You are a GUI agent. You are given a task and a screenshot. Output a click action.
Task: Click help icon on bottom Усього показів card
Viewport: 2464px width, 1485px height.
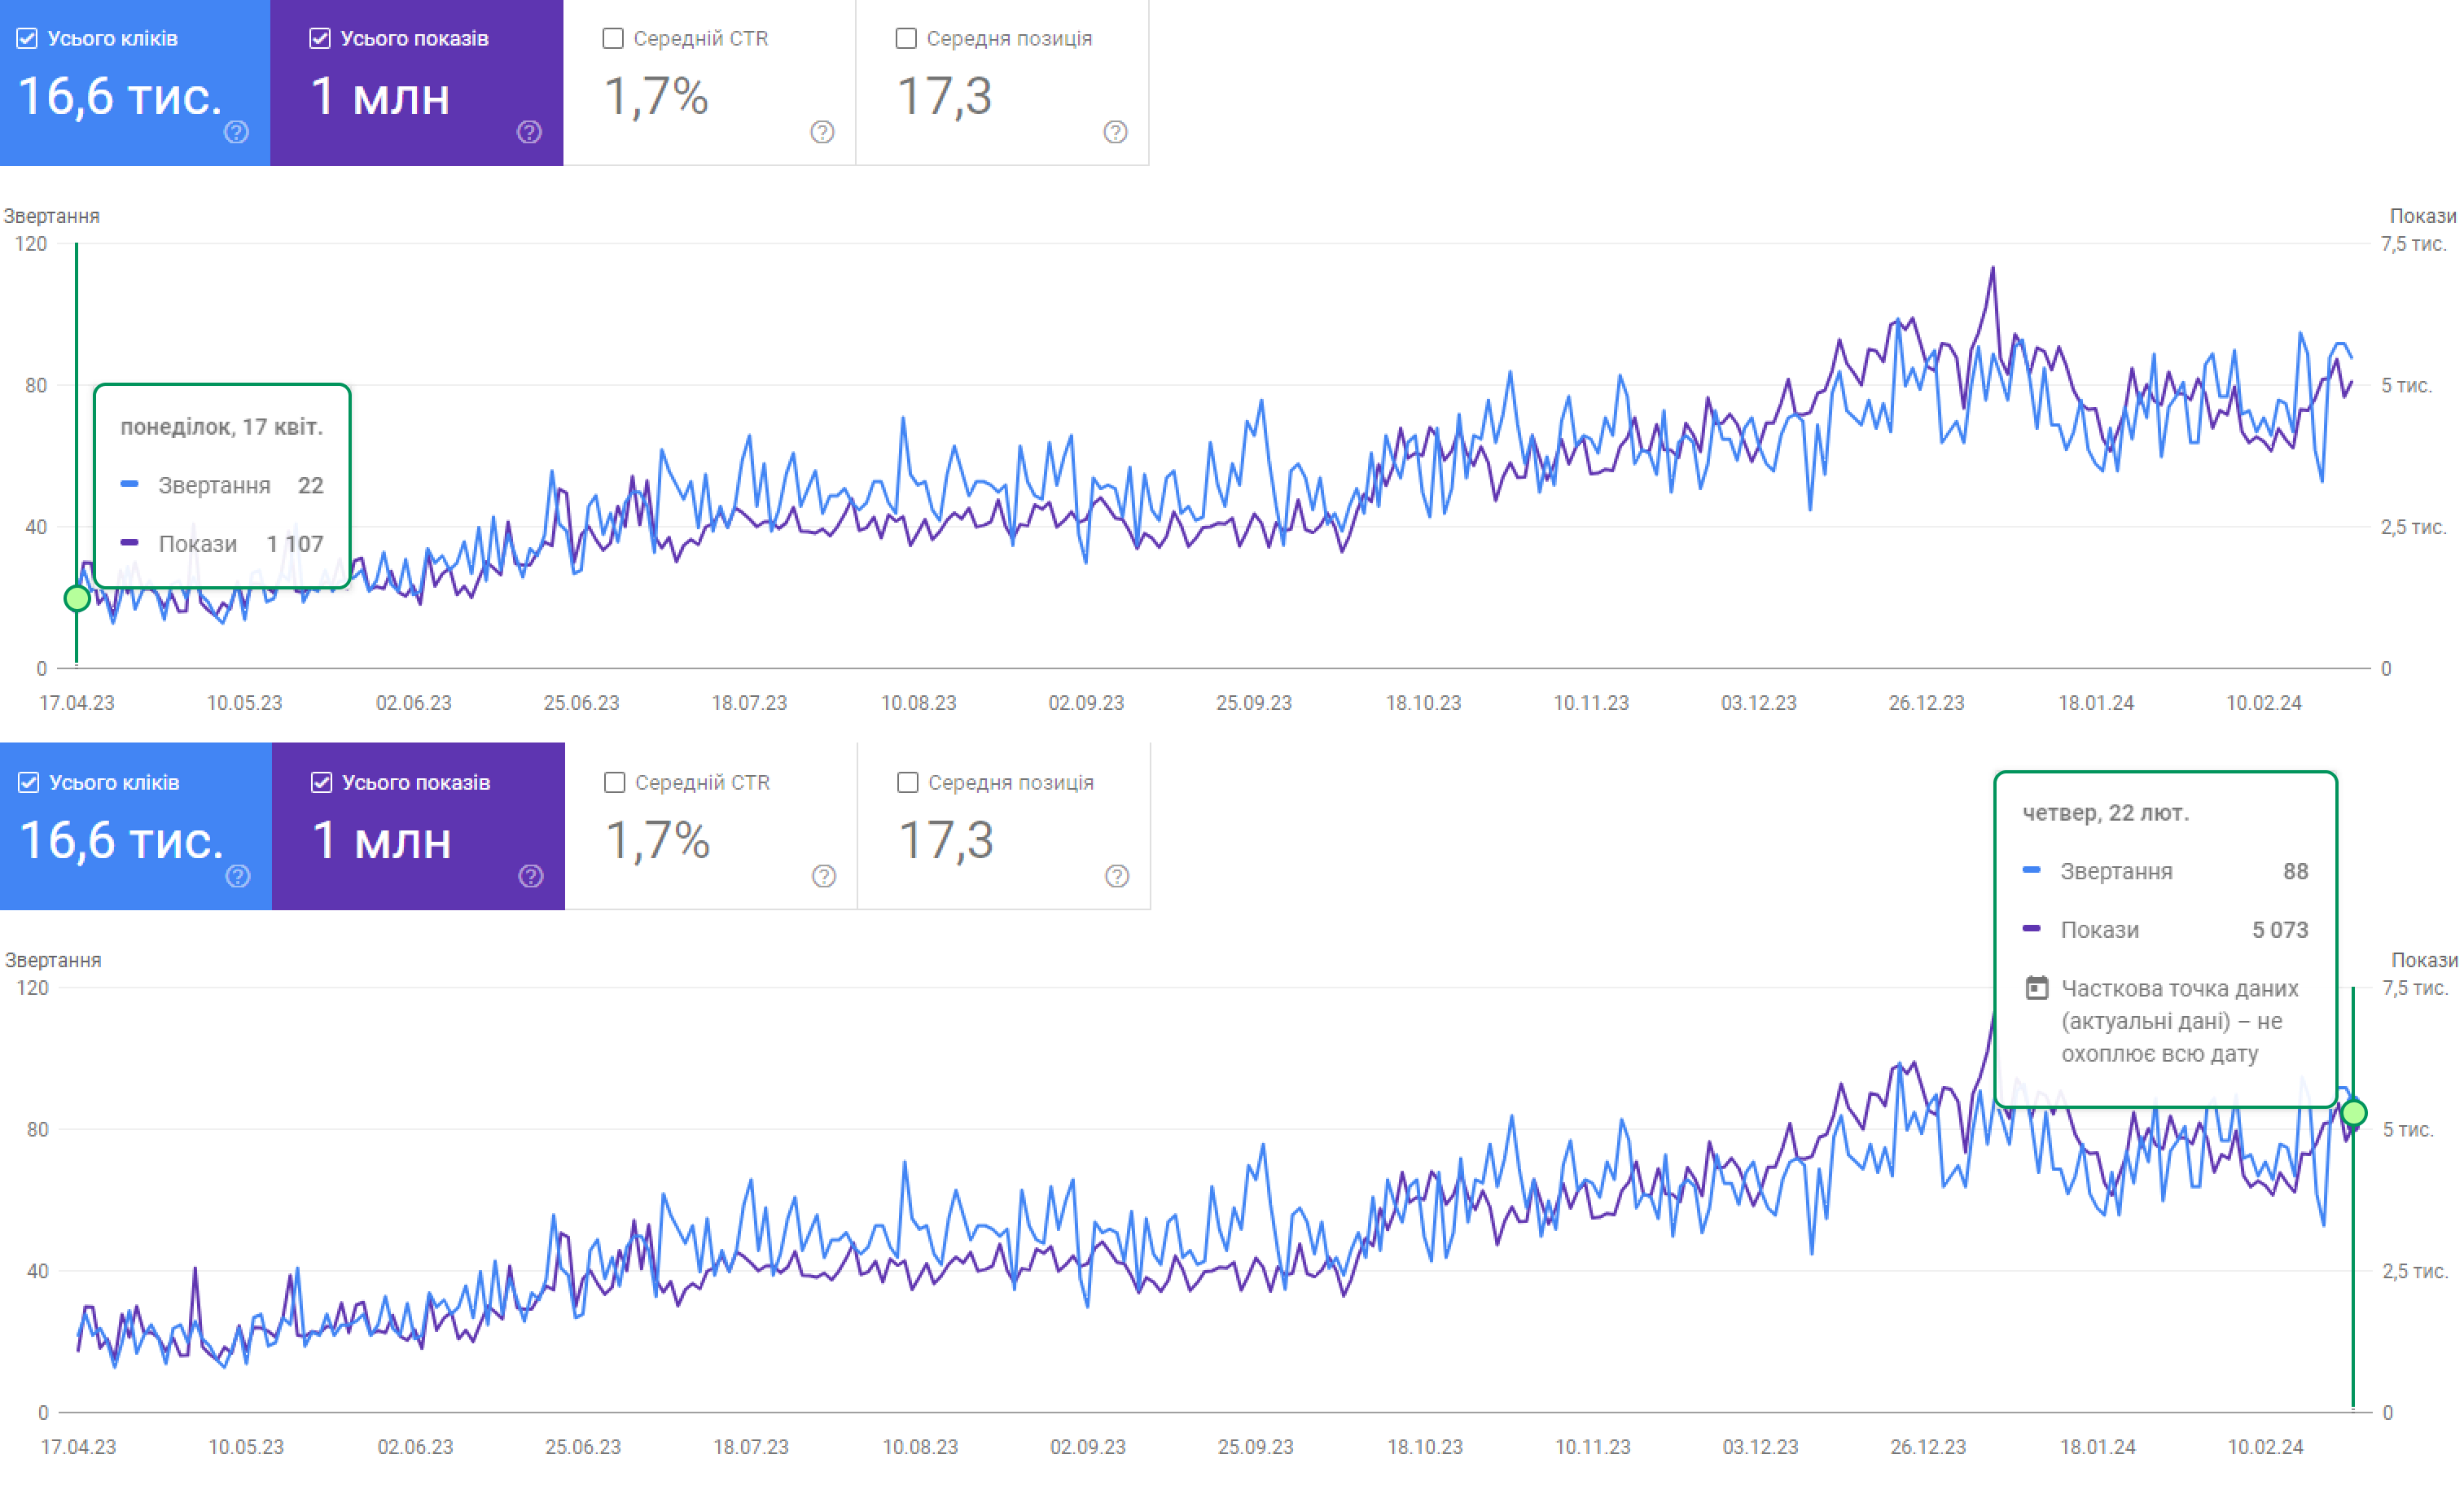point(531,876)
